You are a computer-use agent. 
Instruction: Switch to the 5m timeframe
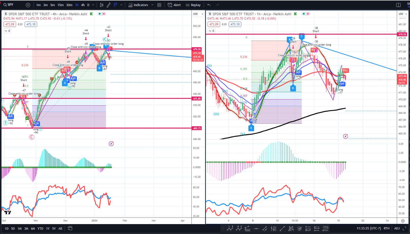pyautogui.click(x=53, y=5)
